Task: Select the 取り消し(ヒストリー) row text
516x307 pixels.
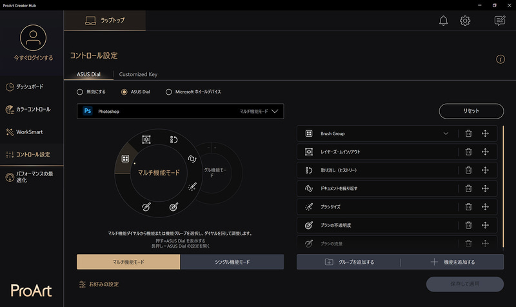Action: coord(339,170)
